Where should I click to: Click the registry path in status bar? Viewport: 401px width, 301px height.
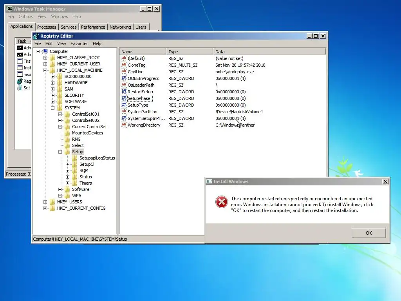80,239
